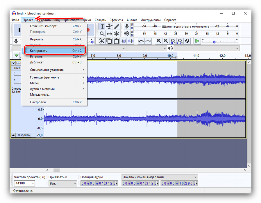Click the Silence audio toolbar icon

[131, 41]
